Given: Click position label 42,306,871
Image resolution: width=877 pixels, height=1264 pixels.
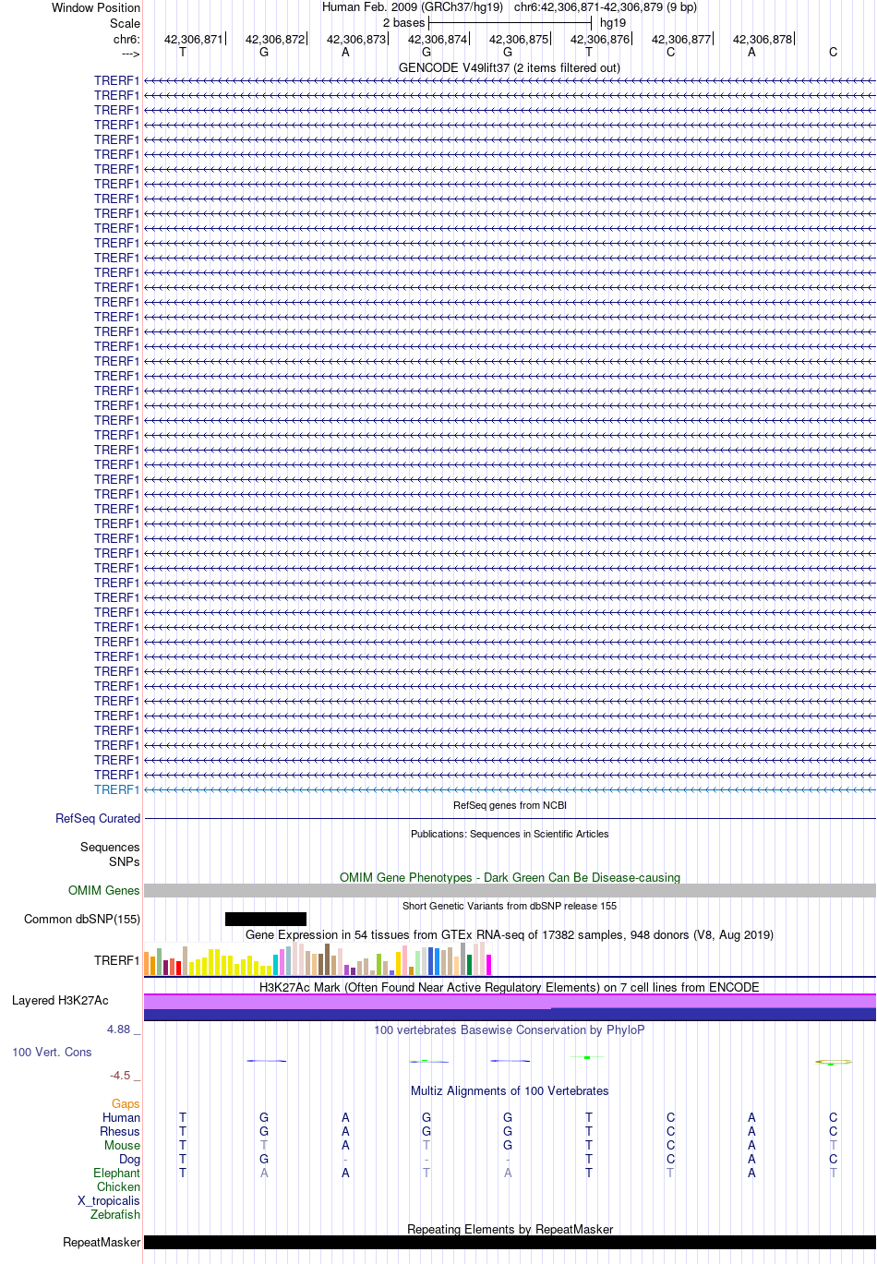Looking at the screenshot, I should (194, 40).
